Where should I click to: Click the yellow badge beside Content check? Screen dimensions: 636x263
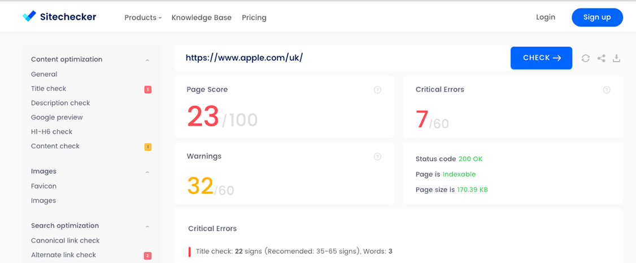pos(147,147)
